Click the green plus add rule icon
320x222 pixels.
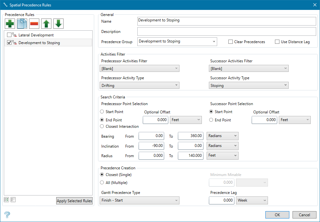[x=10, y=24]
